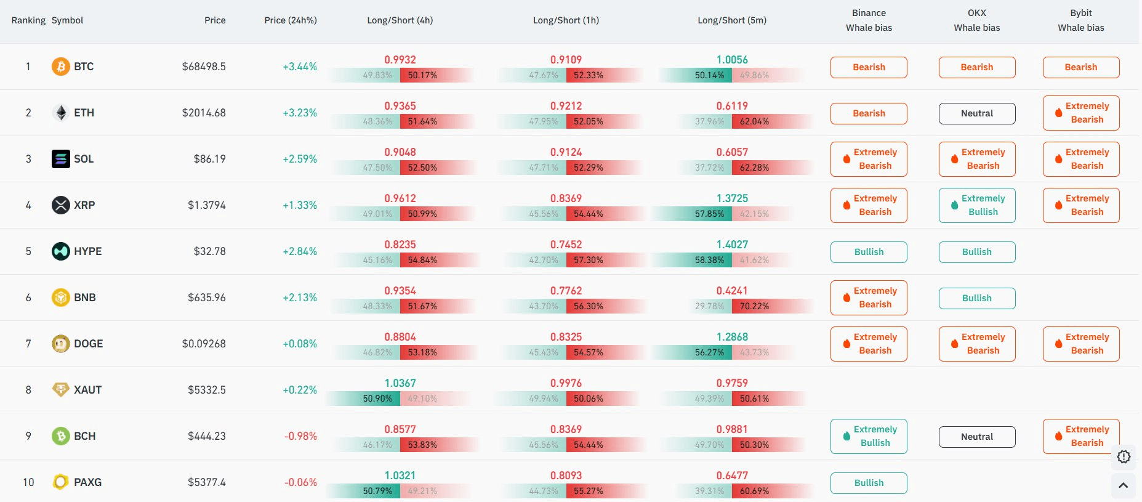Viewport: 1142px width, 502px height.
Task: Click ETH OKX Neutral whale bias badge
Action: tap(977, 113)
